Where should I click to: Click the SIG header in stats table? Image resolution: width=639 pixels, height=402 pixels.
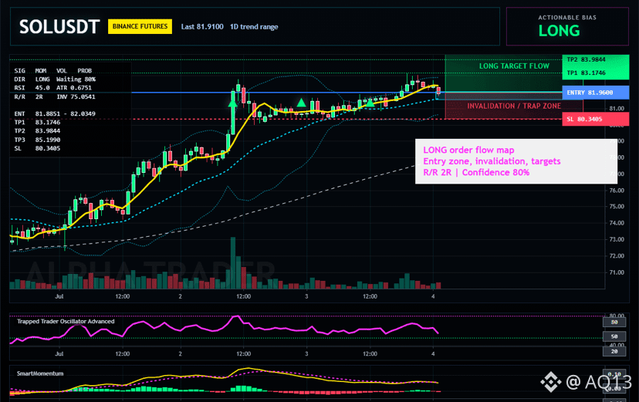tap(19, 70)
